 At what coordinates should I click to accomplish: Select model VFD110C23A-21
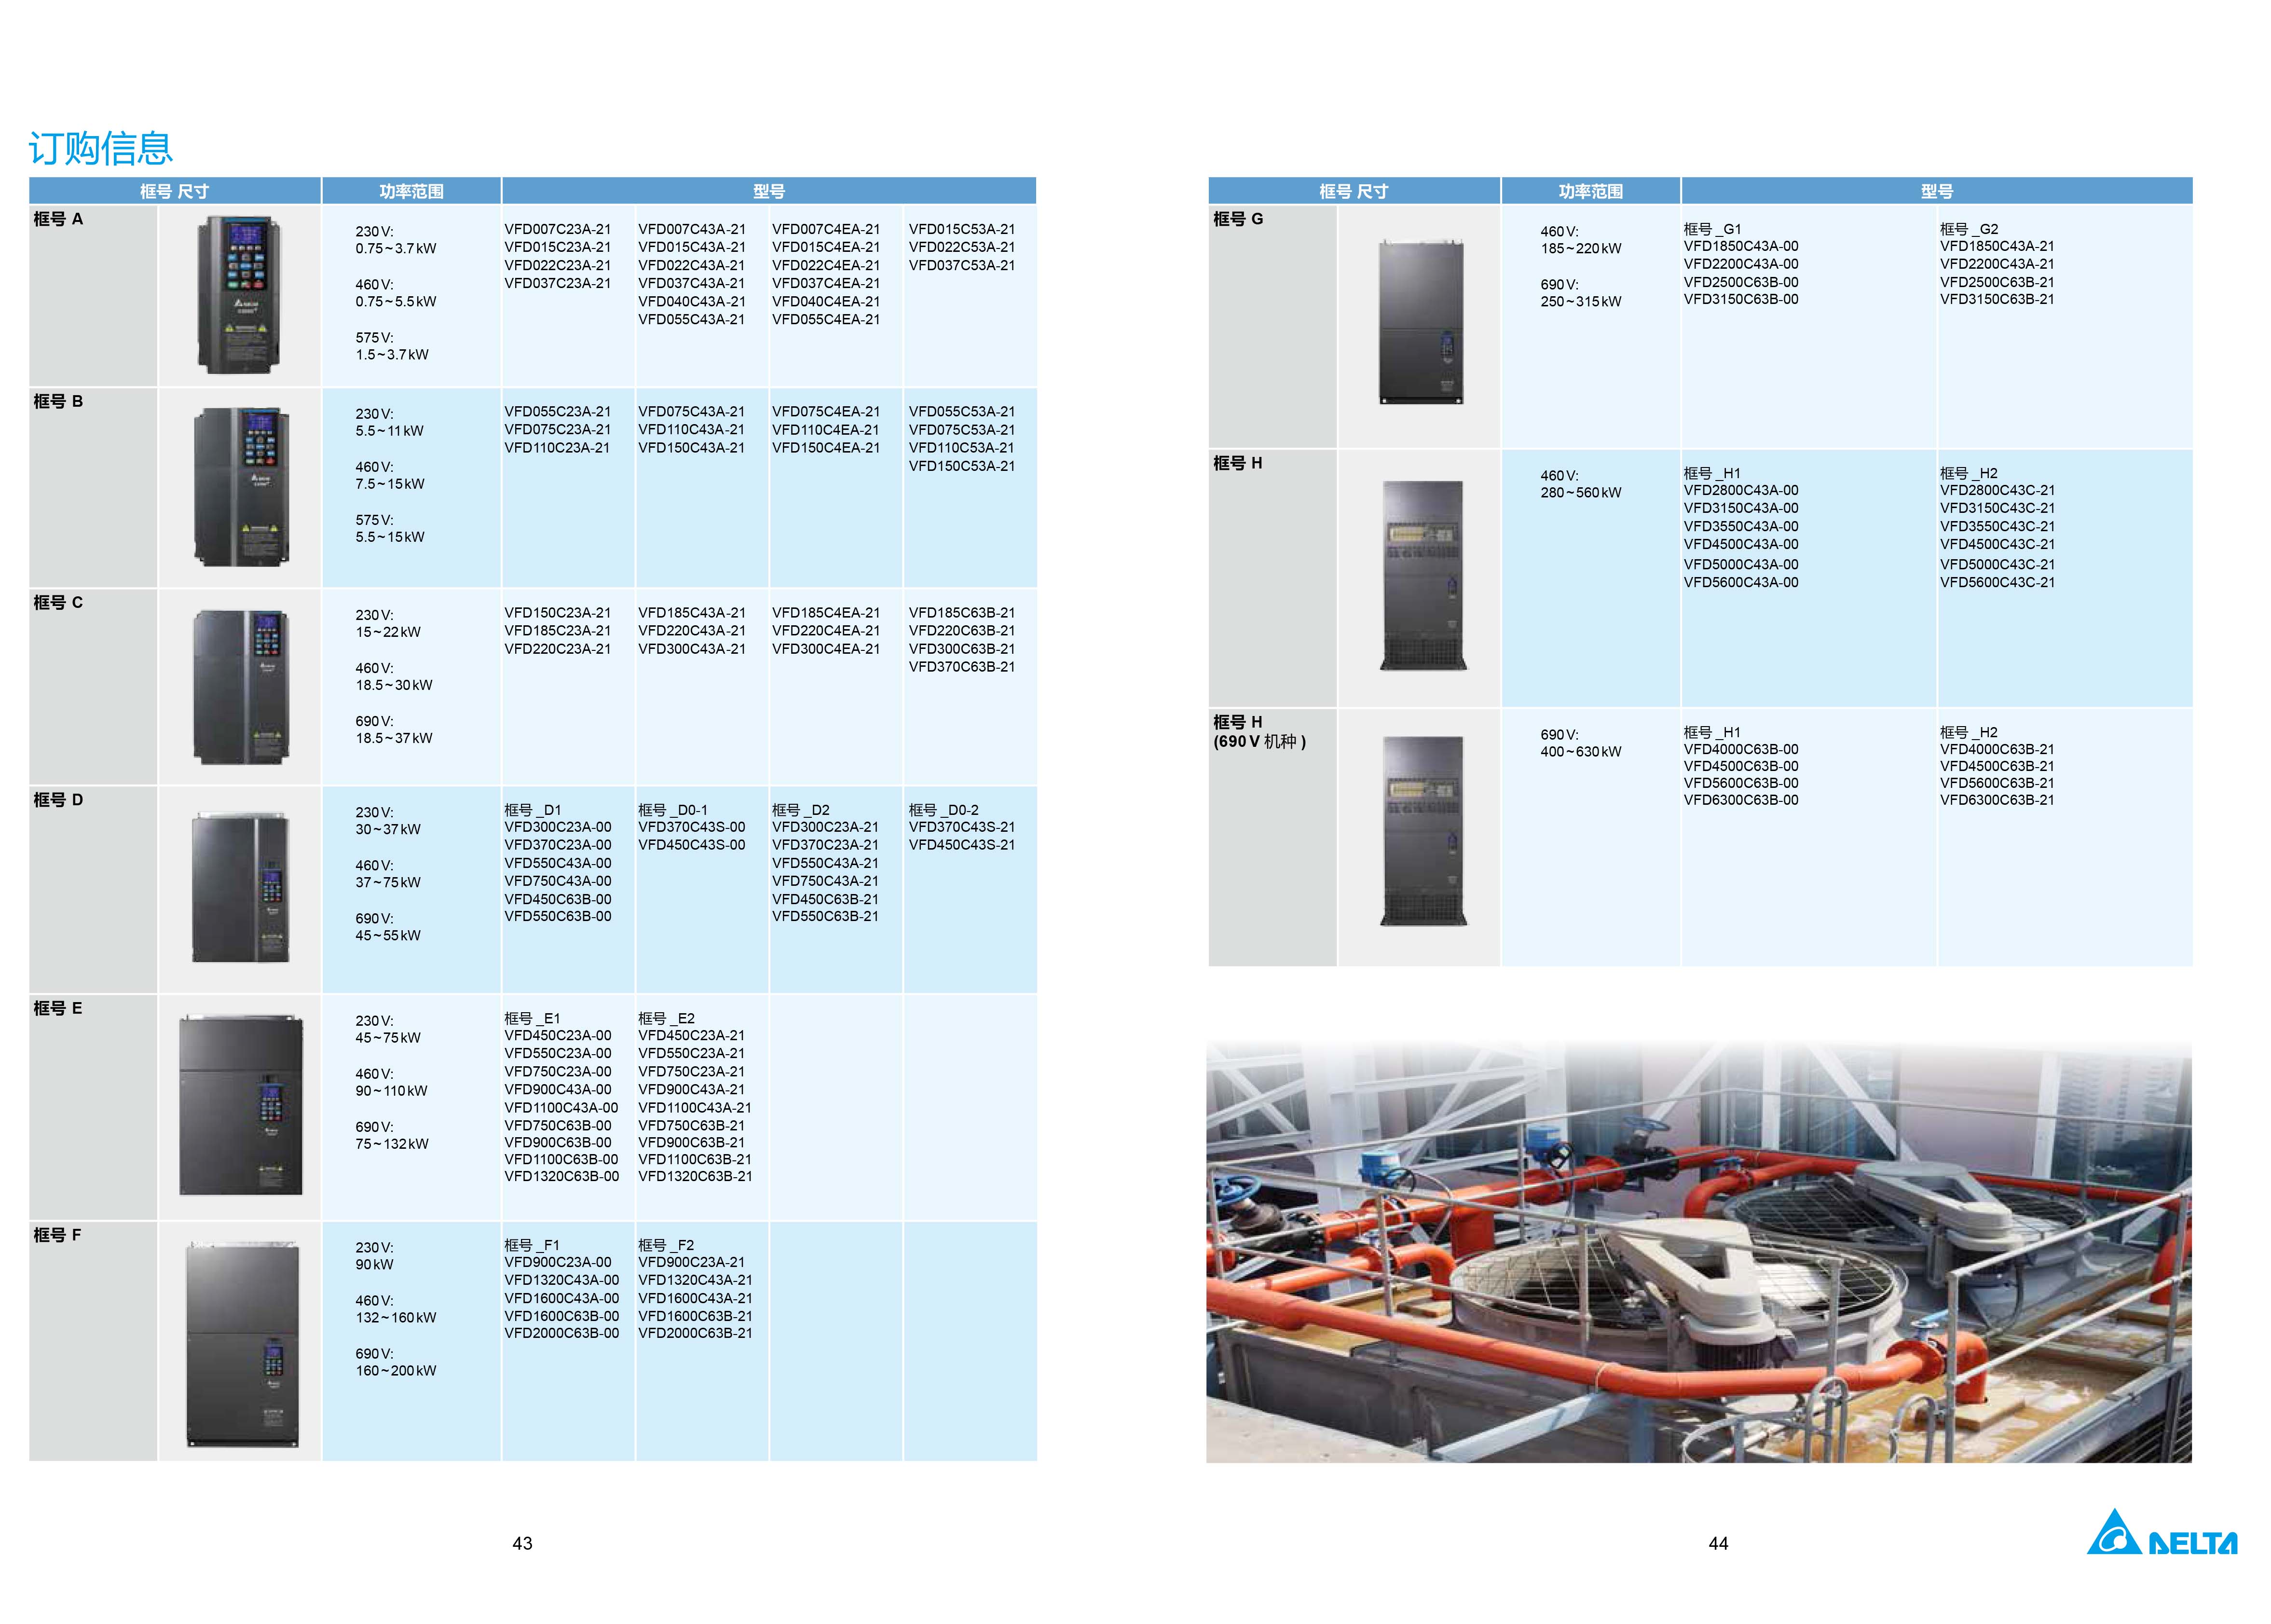pos(558,448)
